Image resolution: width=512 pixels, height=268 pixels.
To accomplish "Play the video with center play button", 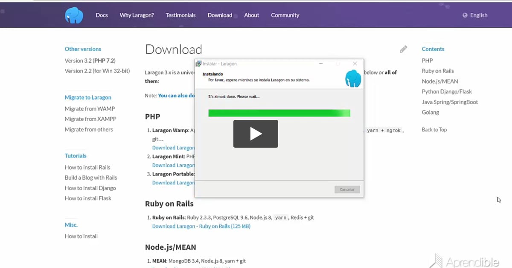I will click(256, 134).
